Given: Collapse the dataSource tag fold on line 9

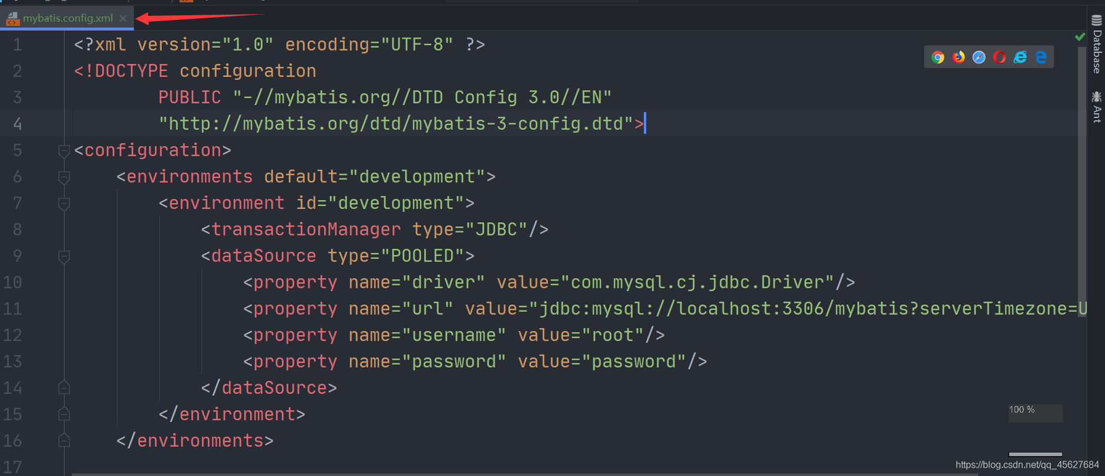Looking at the screenshot, I should point(64,256).
